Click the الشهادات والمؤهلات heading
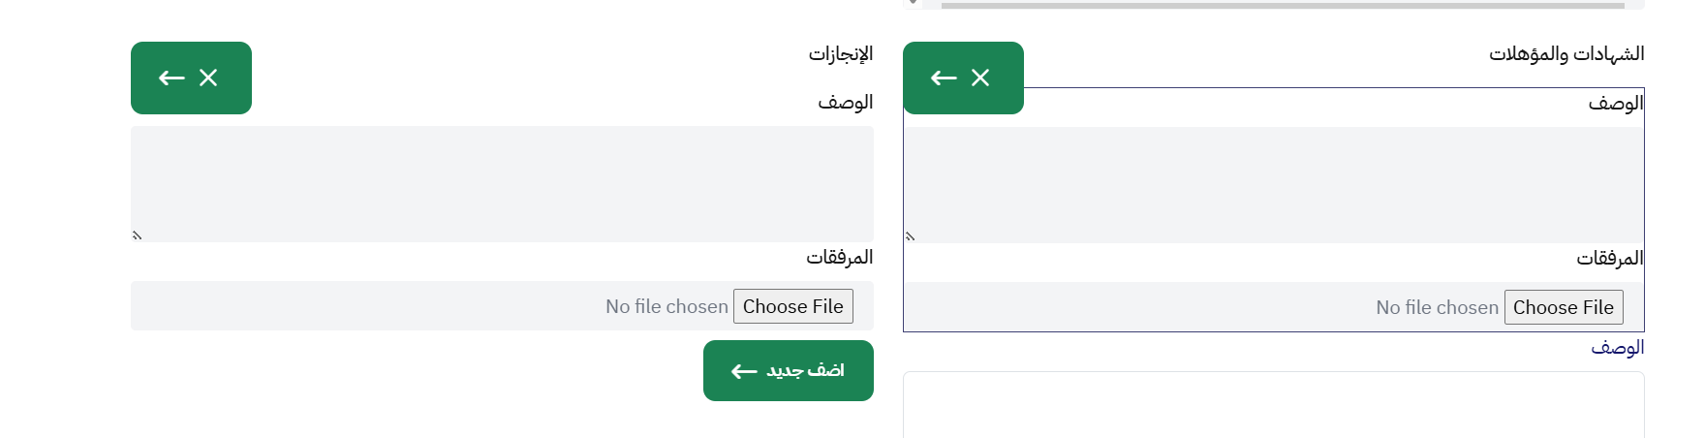The width and height of the screenshot is (1705, 438). (x=1565, y=53)
